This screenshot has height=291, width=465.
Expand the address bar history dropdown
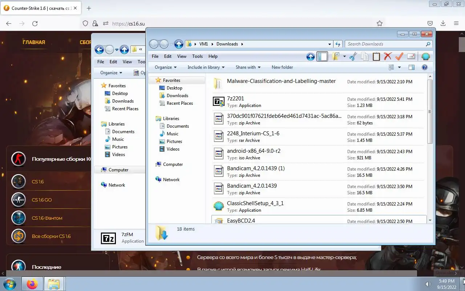[329, 44]
